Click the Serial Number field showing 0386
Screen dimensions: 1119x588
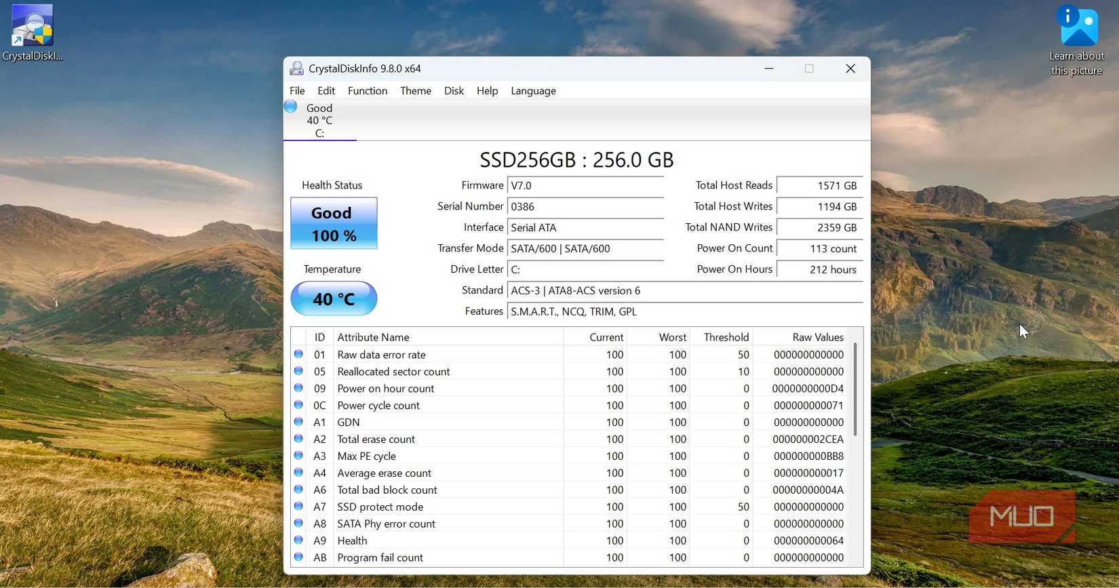click(585, 206)
